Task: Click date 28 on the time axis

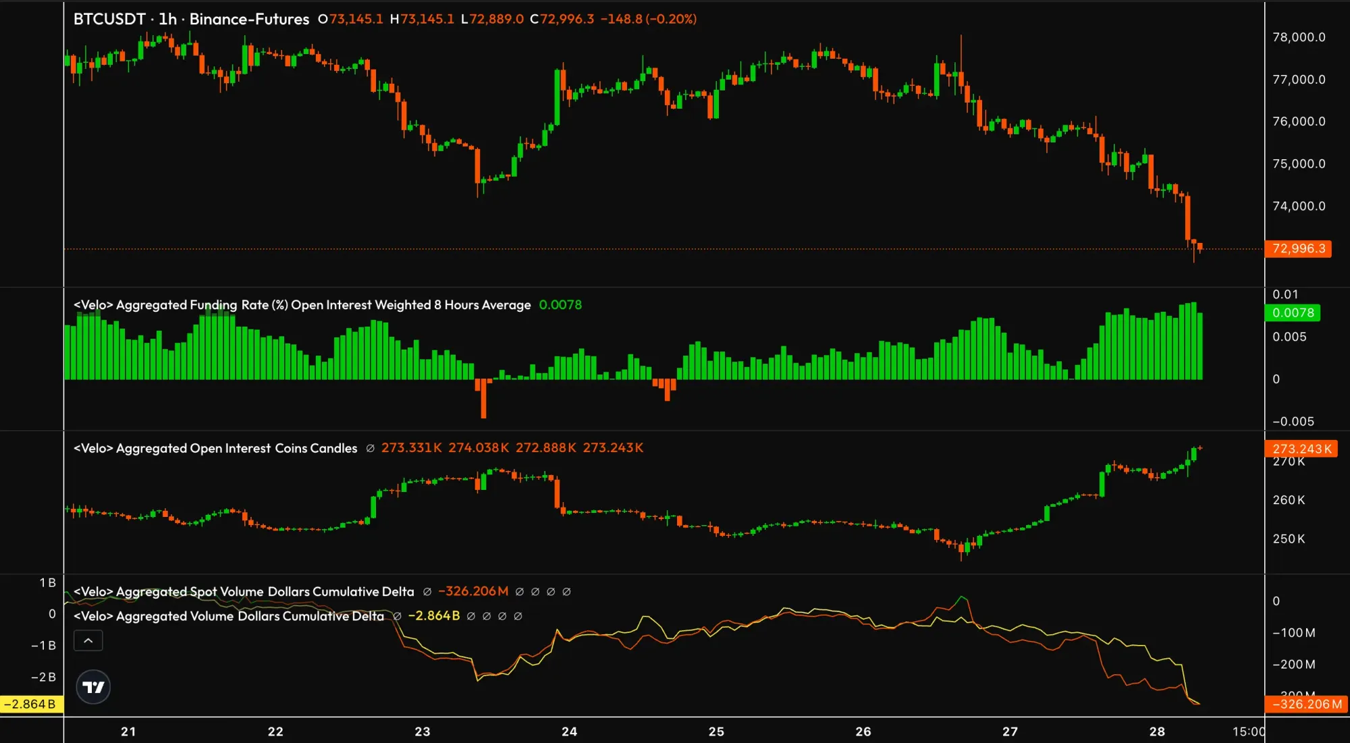Action: 1157,732
